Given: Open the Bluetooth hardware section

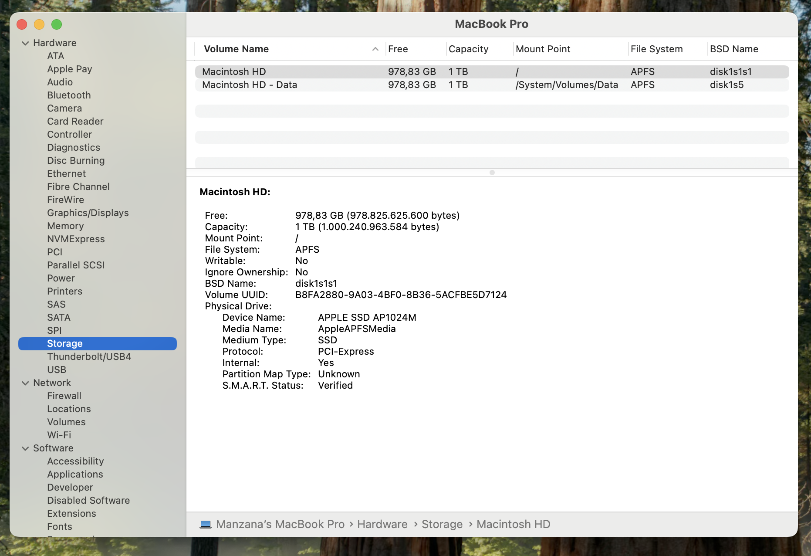Looking at the screenshot, I should (69, 95).
